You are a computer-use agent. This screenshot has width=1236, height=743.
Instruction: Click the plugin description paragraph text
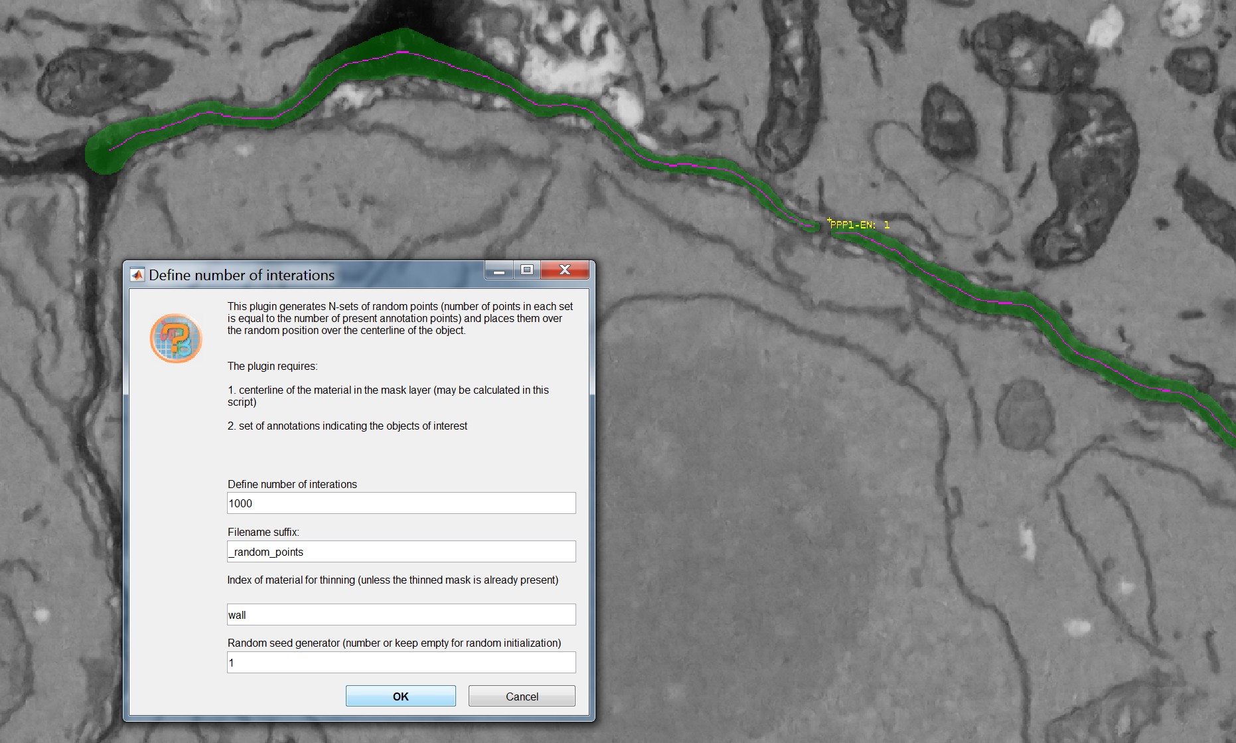[x=400, y=318]
